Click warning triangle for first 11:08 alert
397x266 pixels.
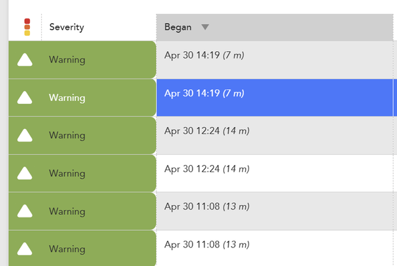[25, 211]
